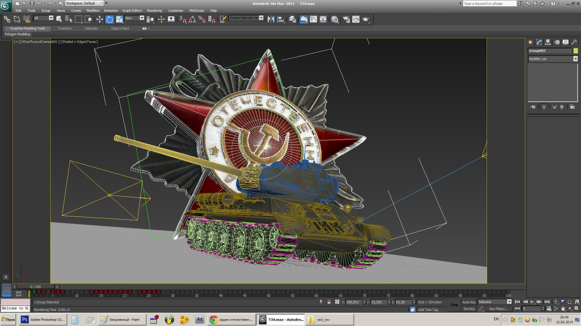Image resolution: width=581 pixels, height=326 pixels.
Task: Click Select and Manipulate icon
Action: tap(161, 19)
